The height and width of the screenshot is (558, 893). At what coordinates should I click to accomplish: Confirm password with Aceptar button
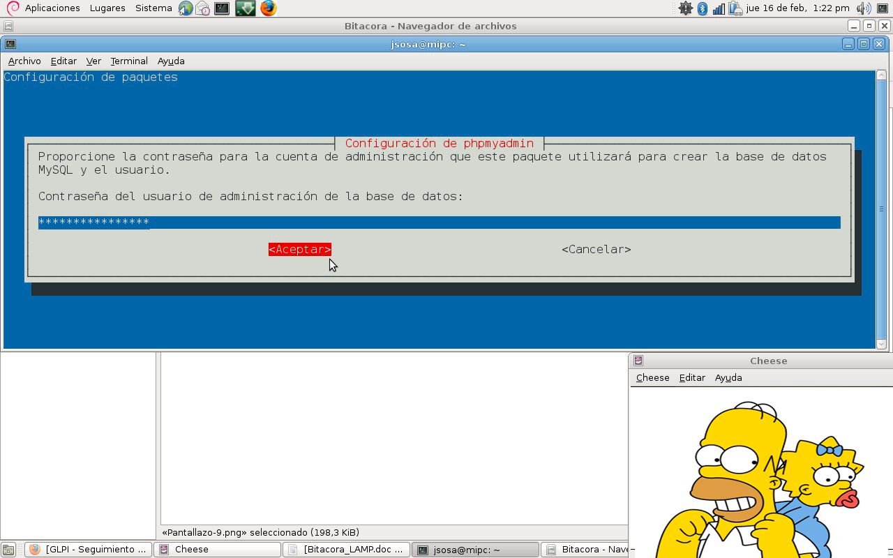coord(300,250)
